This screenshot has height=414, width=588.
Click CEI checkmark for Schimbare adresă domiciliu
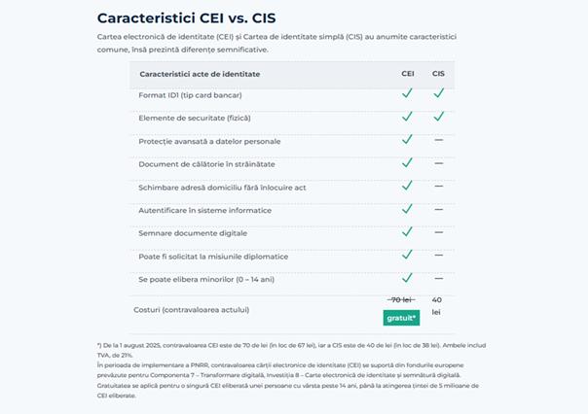coord(408,186)
